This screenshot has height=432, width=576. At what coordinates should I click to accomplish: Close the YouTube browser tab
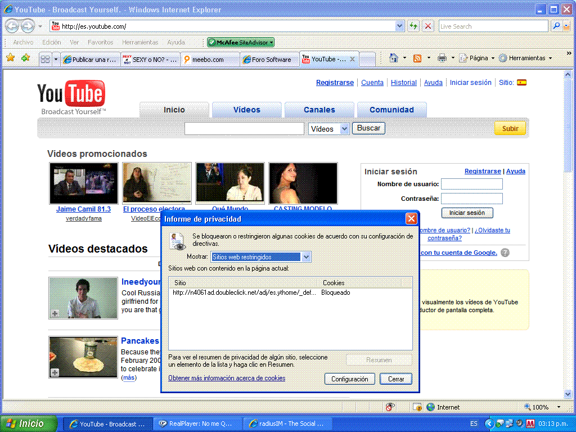(352, 58)
